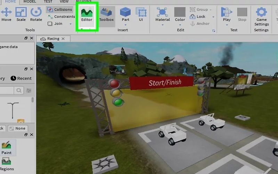Click the Recent button in toolbox
The image size is (278, 174).
(21, 78)
